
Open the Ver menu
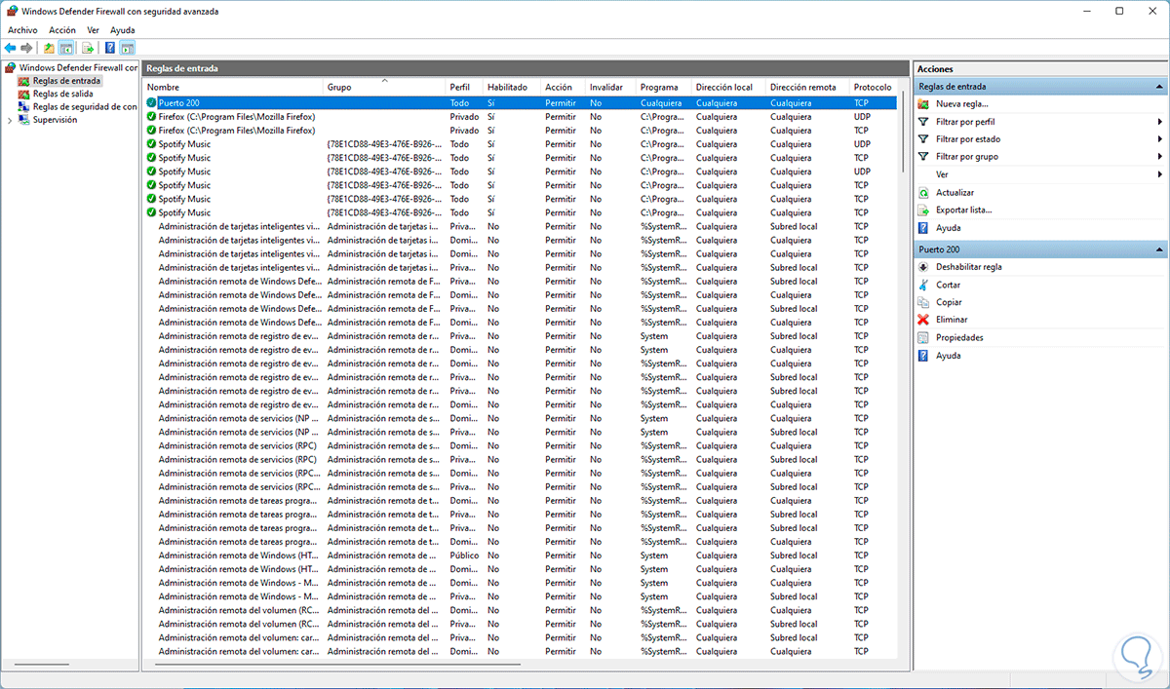94,30
